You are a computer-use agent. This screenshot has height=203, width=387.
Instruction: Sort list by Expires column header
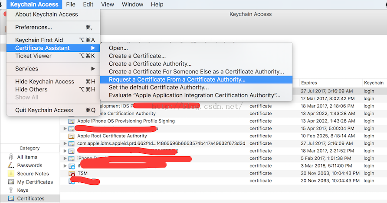(x=308, y=82)
